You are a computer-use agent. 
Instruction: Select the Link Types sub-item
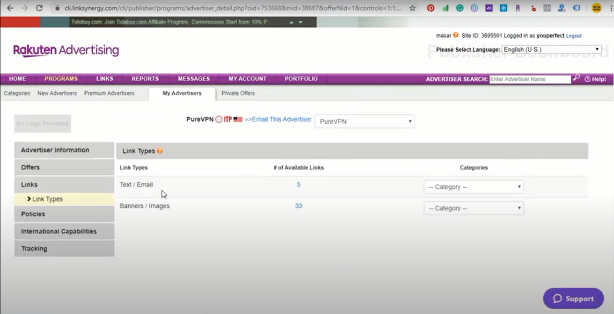point(64,199)
